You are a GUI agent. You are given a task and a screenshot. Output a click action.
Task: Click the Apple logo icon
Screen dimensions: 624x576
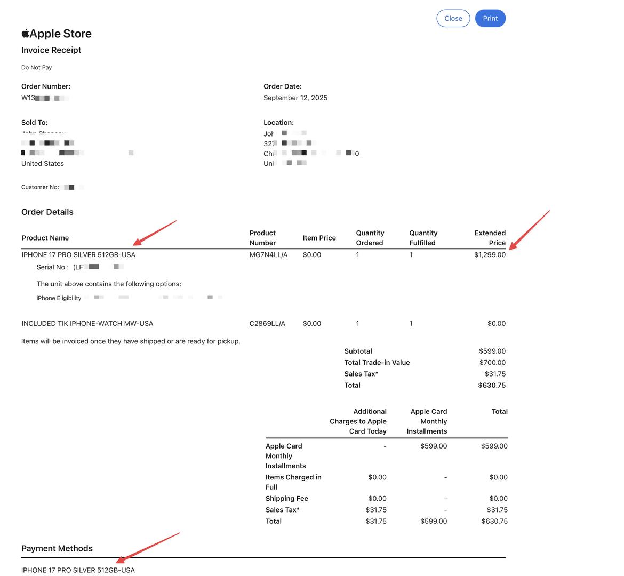[x=25, y=34]
